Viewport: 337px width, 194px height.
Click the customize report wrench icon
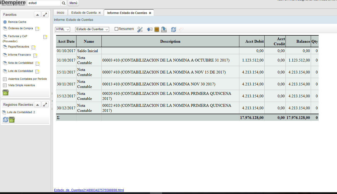(x=140, y=29)
